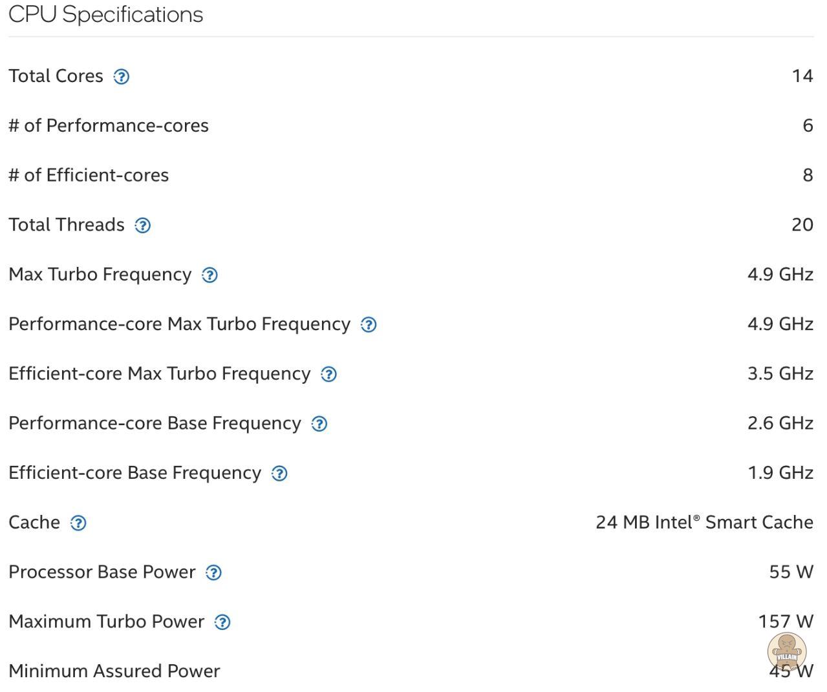Click the Minimum Assured Power label
The width and height of the screenshot is (827, 692).
tap(114, 671)
